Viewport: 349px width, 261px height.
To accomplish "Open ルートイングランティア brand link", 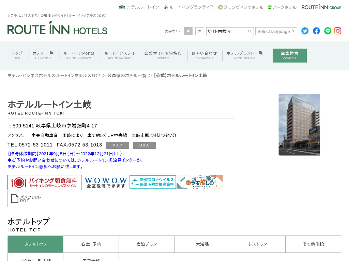I will (x=188, y=7).
